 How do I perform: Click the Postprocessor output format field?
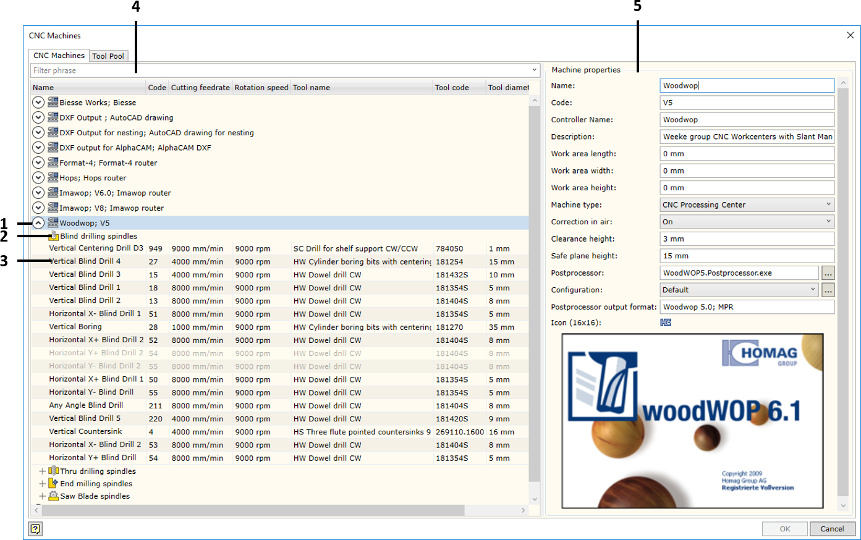[x=747, y=306]
